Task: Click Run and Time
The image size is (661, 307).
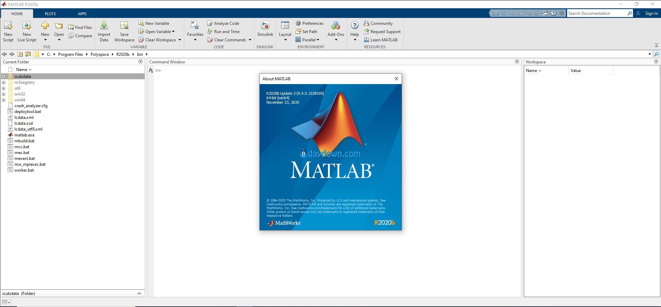Action: pos(223,31)
